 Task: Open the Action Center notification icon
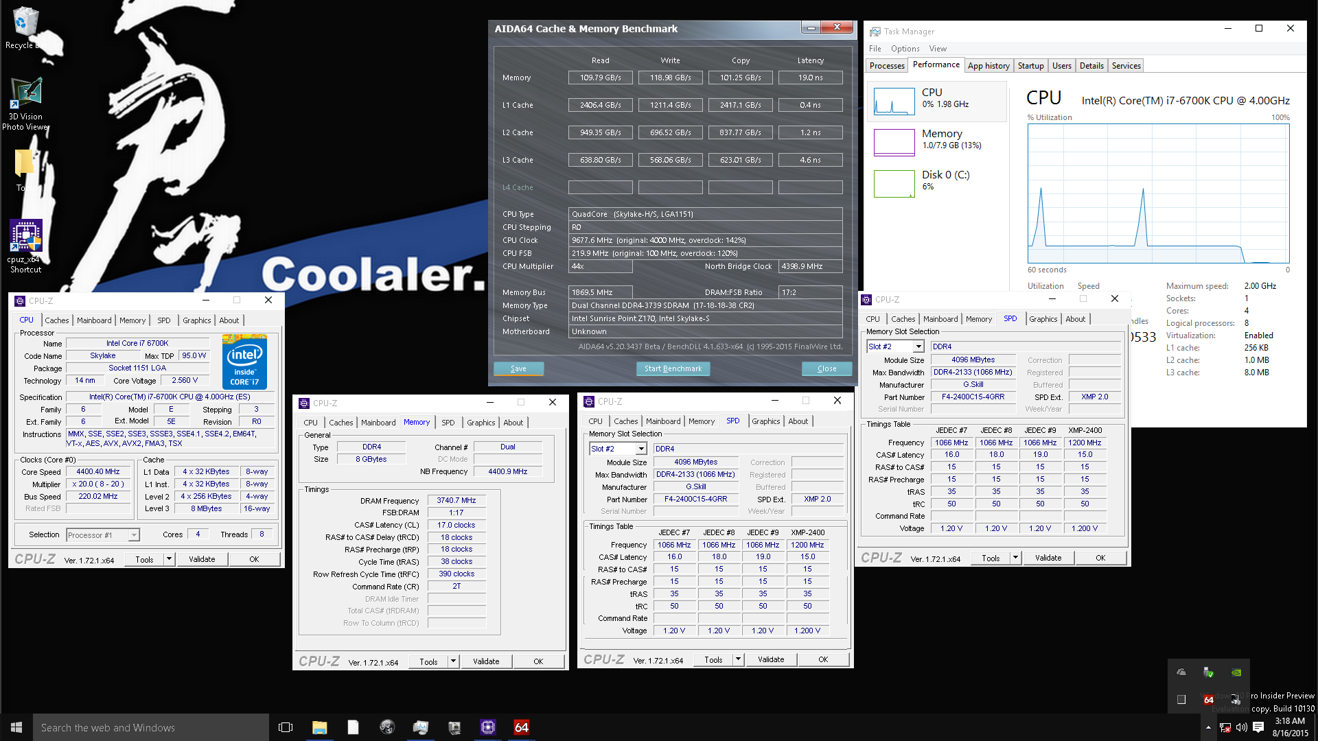(x=1258, y=727)
